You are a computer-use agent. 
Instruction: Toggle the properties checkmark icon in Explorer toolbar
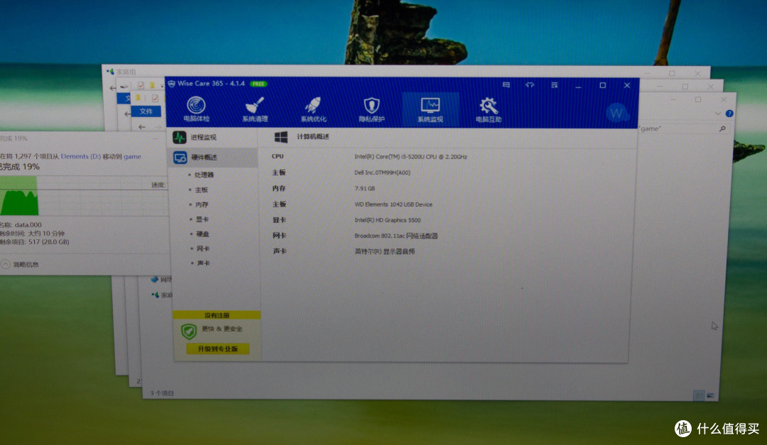[155, 98]
